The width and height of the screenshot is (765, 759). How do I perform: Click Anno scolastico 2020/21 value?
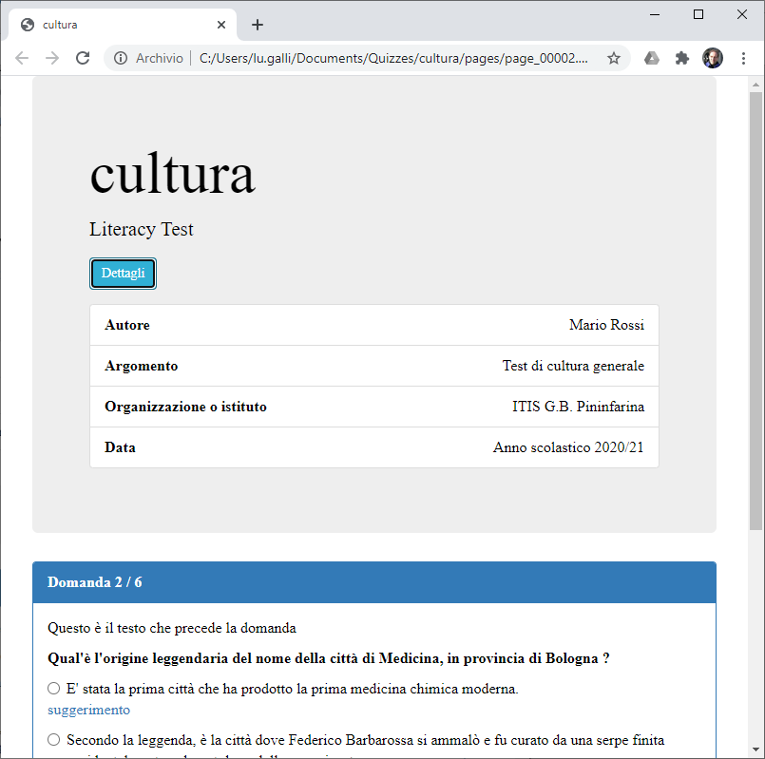coord(568,447)
